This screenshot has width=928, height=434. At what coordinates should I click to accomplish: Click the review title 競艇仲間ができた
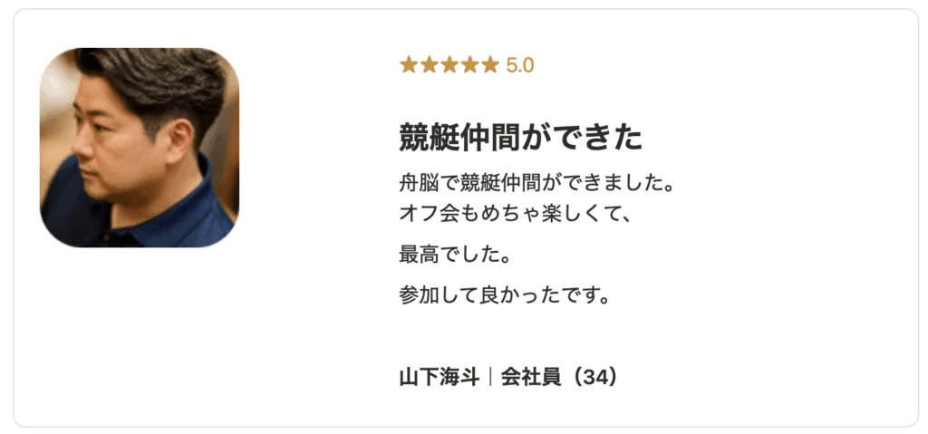pos(520,137)
